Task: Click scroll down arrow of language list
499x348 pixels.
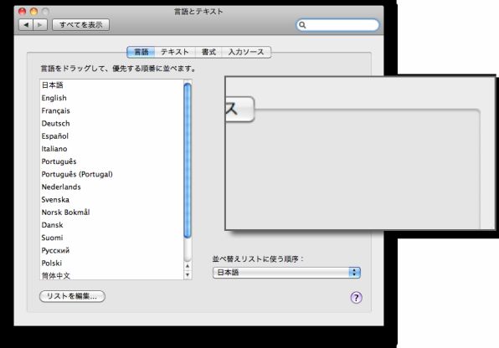Action: pos(188,275)
